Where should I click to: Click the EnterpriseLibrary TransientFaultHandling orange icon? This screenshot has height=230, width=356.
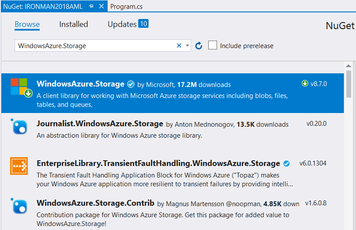point(19,166)
